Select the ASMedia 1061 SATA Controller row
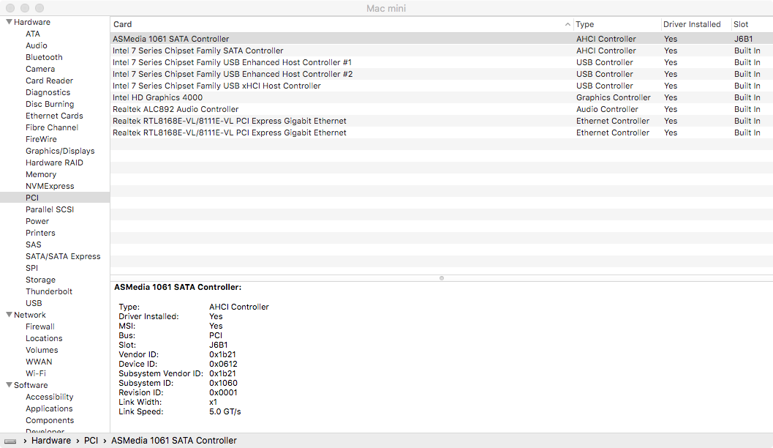Image resolution: width=773 pixels, height=448 pixels. coord(442,39)
